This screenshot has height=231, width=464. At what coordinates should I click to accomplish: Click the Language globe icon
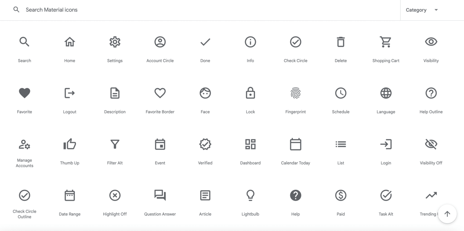[x=386, y=93]
